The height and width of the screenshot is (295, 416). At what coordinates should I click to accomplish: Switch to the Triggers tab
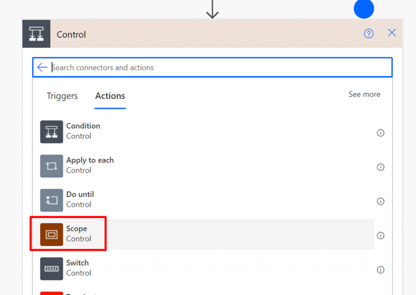62,96
